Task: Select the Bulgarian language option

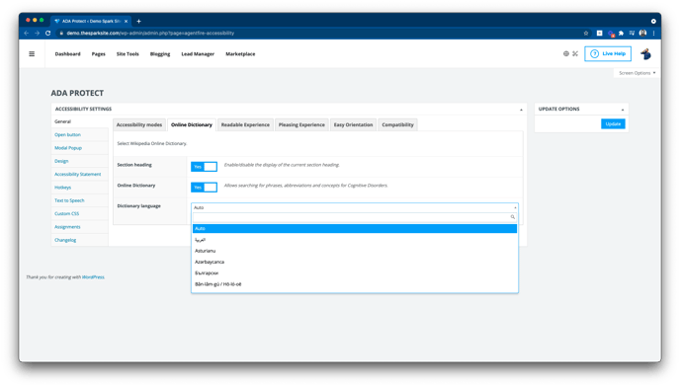Action: [x=355, y=273]
